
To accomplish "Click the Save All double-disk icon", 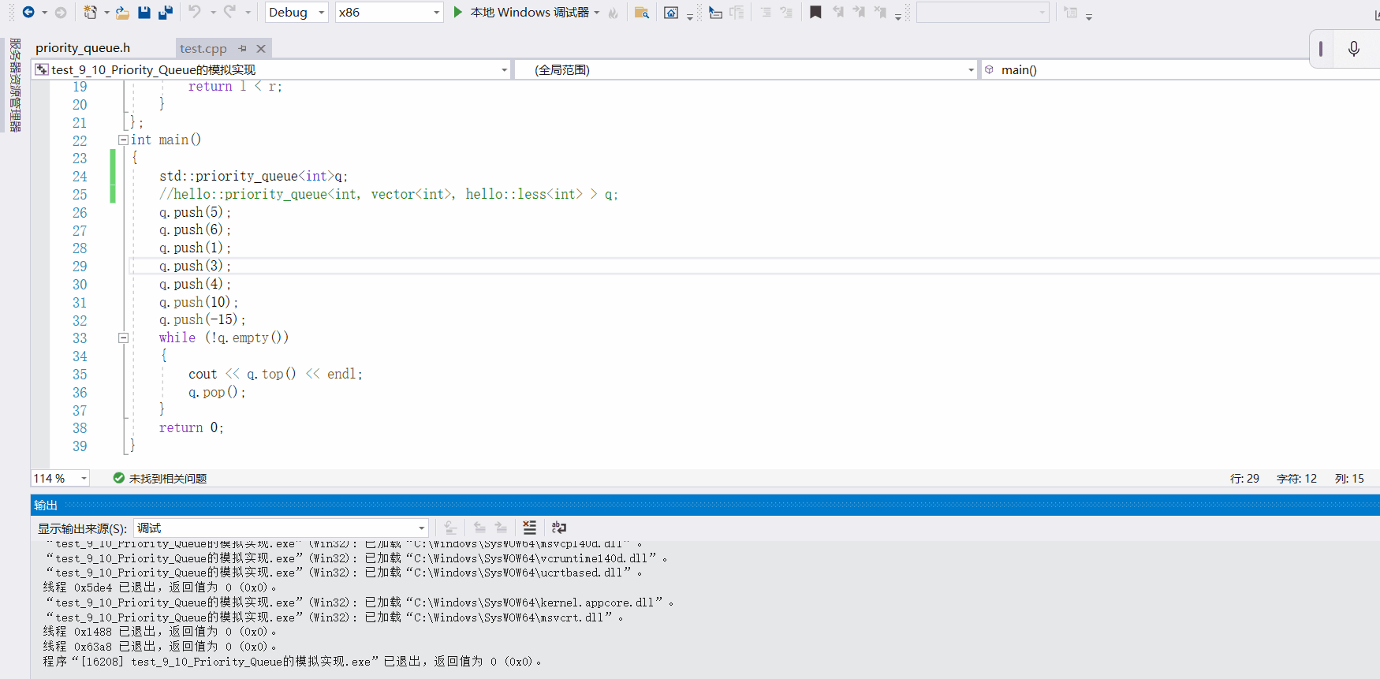I will click(x=166, y=12).
